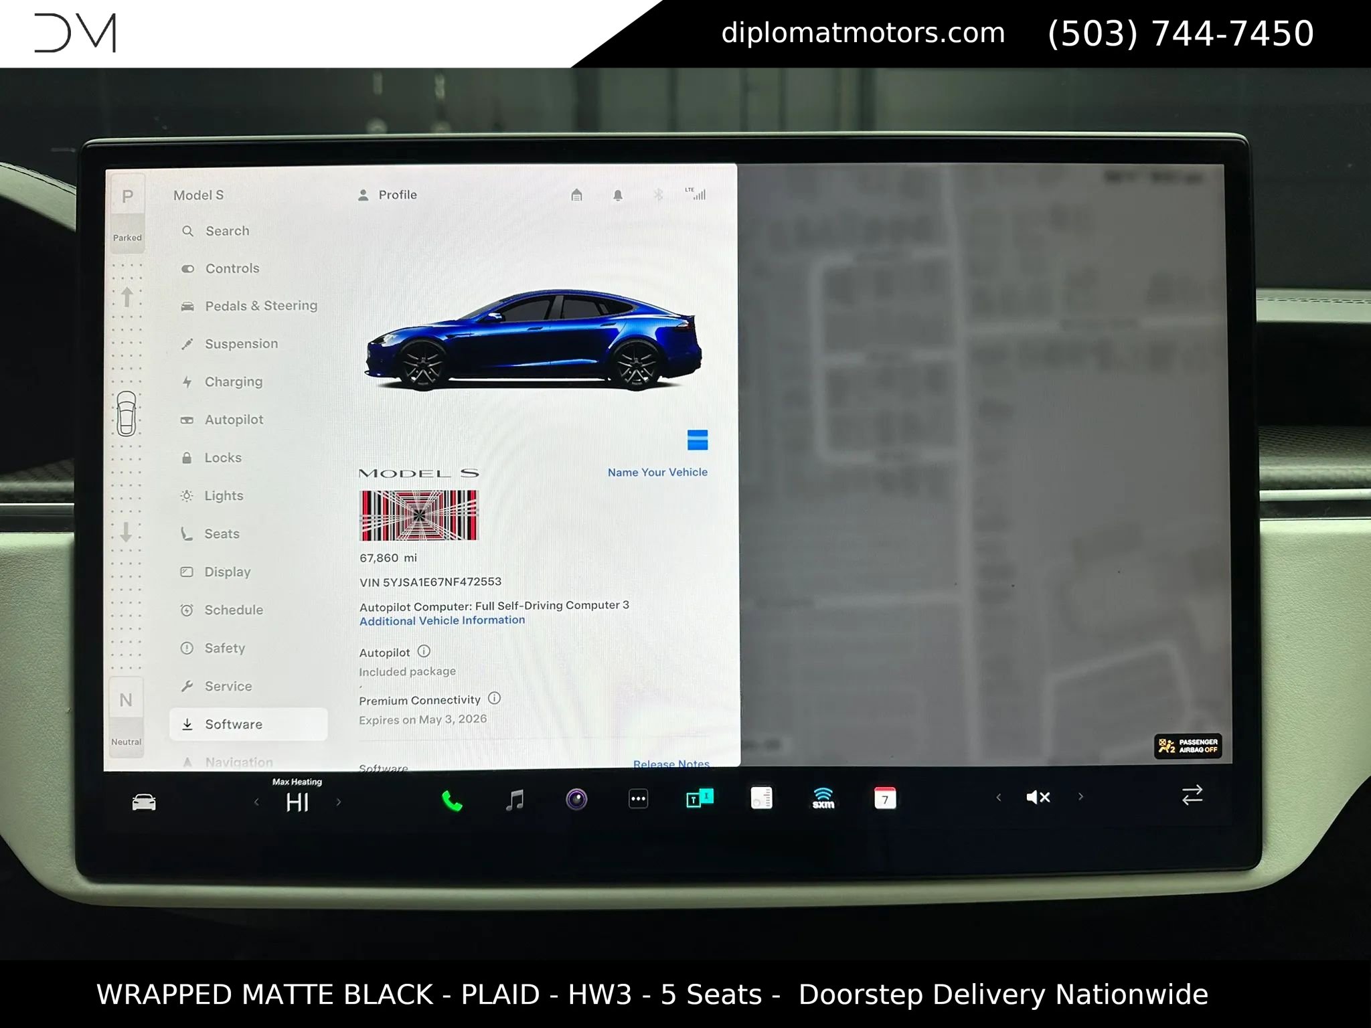The width and height of the screenshot is (1371, 1028).
Task: Open the all apps launcher
Action: [x=639, y=798]
